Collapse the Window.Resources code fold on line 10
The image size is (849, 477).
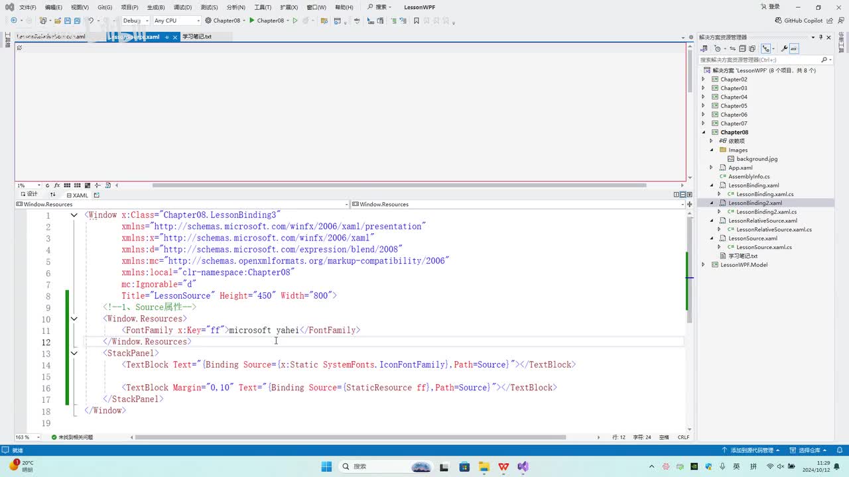tap(74, 319)
